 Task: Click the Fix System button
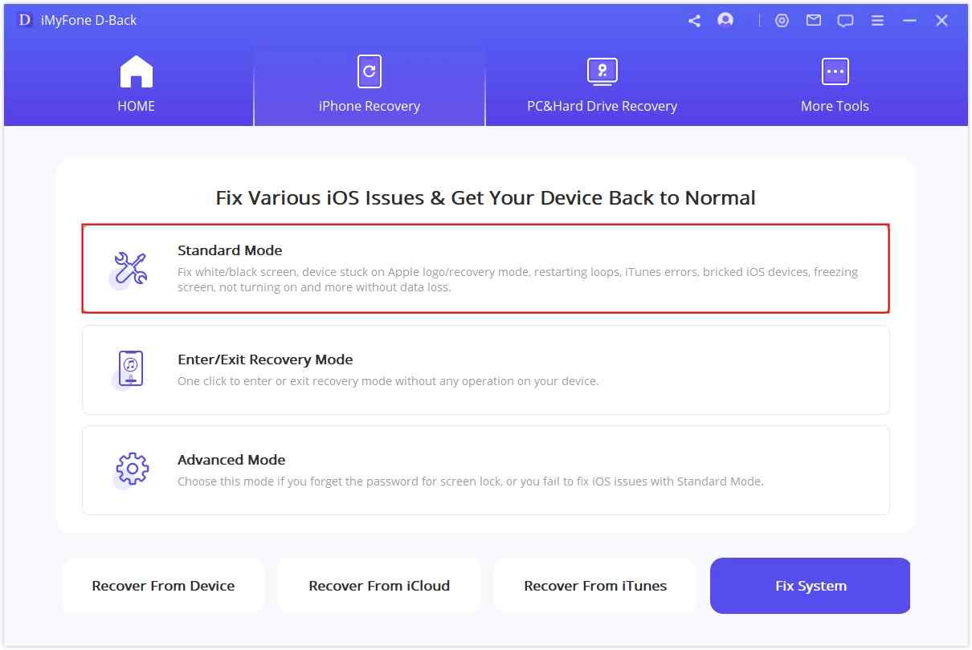coord(811,586)
